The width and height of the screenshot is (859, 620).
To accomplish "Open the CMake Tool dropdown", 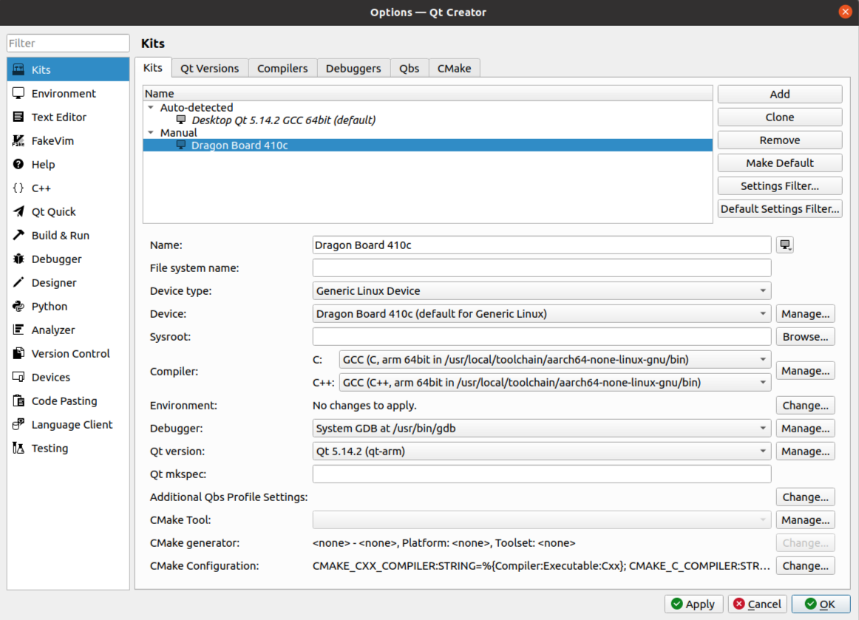I will (x=541, y=519).
